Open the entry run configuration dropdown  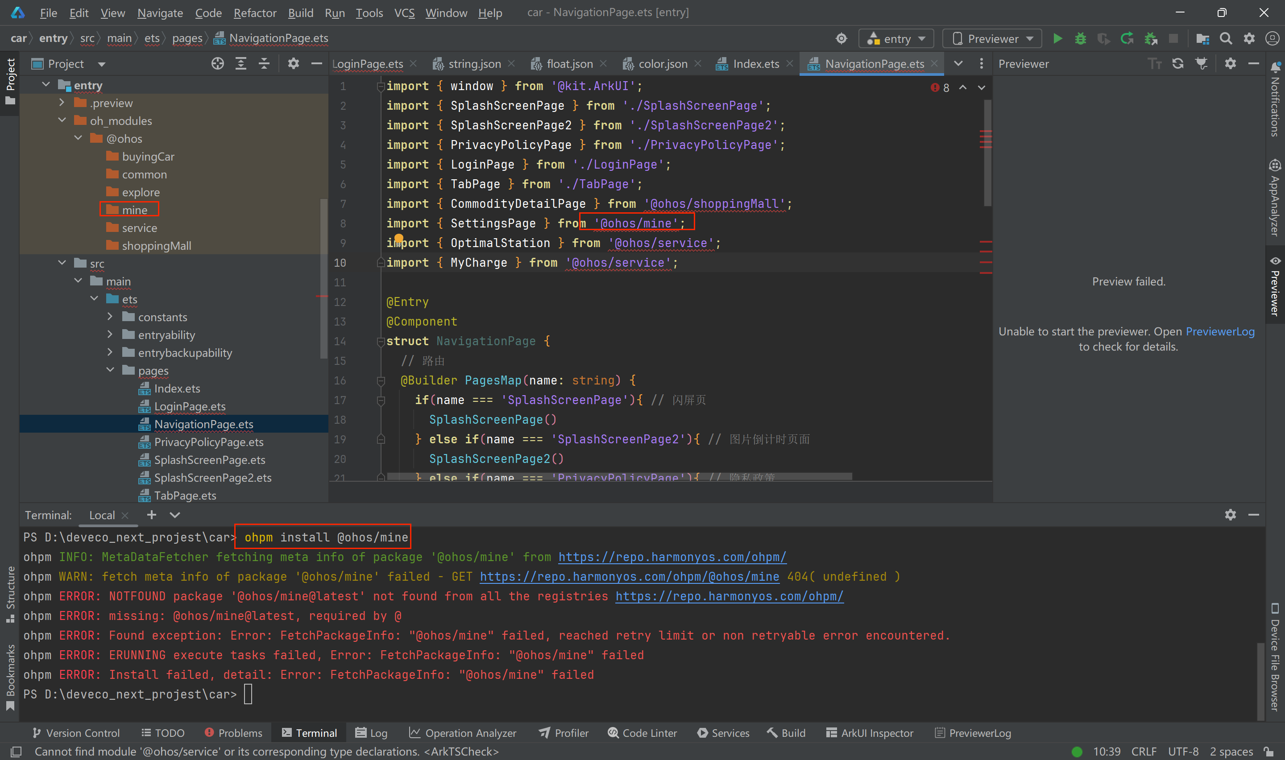(x=896, y=38)
